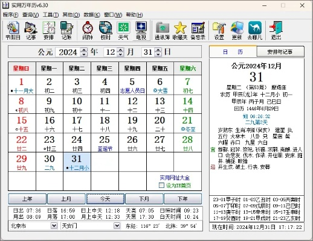Click the month field showing 12
Image resolution: width=313 pixels, height=241 pixels.
pyautogui.click(x=111, y=52)
